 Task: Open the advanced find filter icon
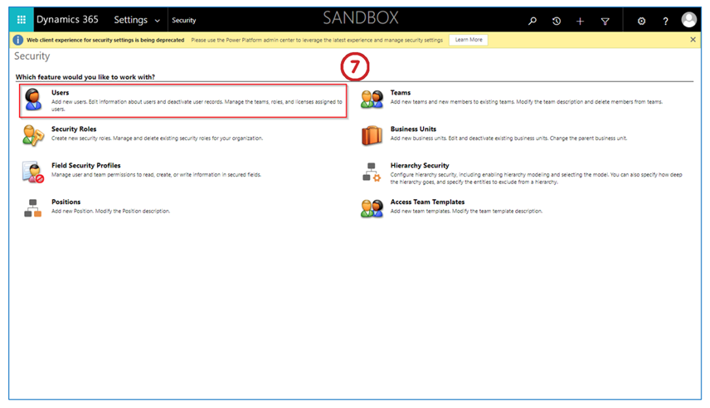click(605, 21)
